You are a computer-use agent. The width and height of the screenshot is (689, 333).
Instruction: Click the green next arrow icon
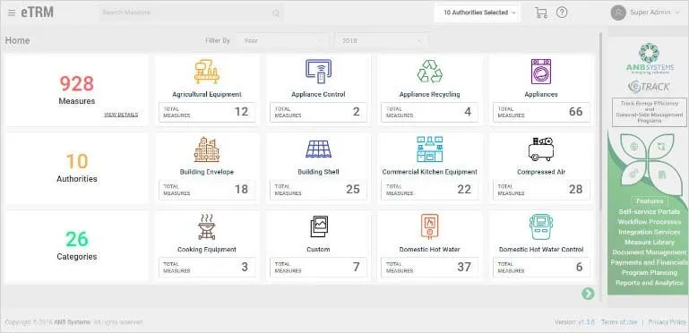tap(588, 294)
